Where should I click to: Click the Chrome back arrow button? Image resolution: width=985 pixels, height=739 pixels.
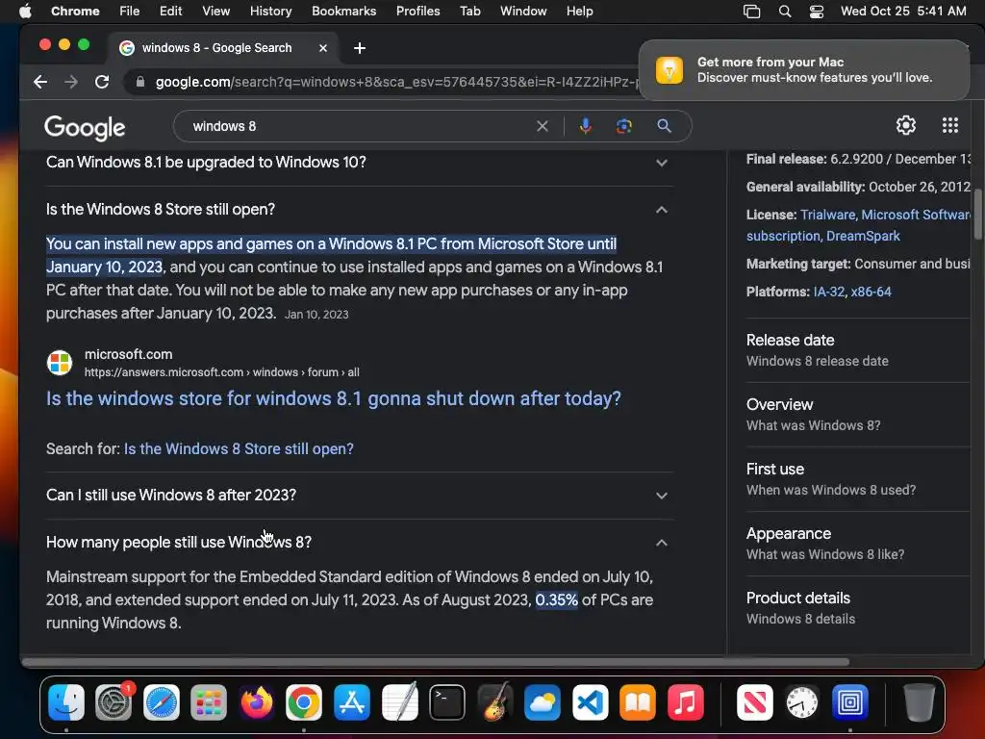pos(40,82)
